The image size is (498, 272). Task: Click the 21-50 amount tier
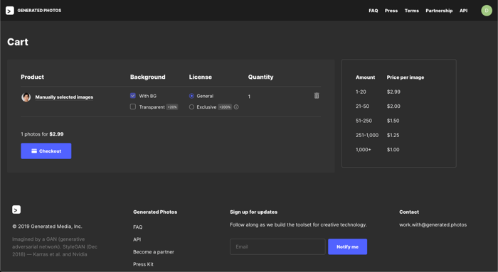coord(362,107)
